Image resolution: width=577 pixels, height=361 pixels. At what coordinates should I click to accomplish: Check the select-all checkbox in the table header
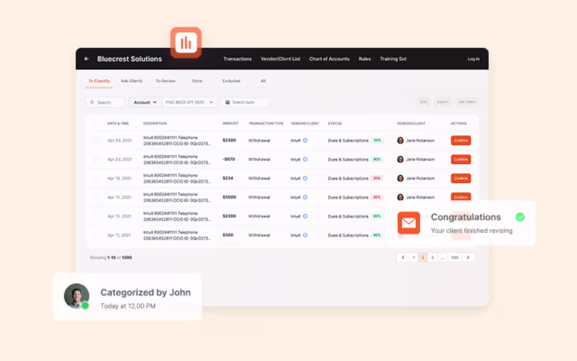[96, 123]
